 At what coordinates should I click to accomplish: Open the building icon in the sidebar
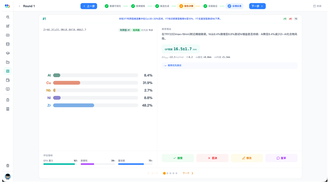pyautogui.click(x=8, y=109)
